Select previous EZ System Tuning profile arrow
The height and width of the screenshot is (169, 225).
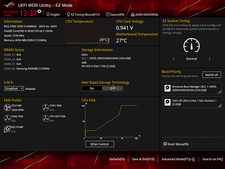pyautogui.click(x=174, y=59)
